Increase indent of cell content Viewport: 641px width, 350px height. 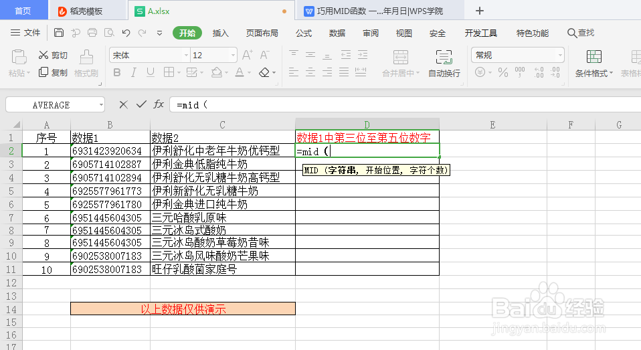click(x=363, y=54)
